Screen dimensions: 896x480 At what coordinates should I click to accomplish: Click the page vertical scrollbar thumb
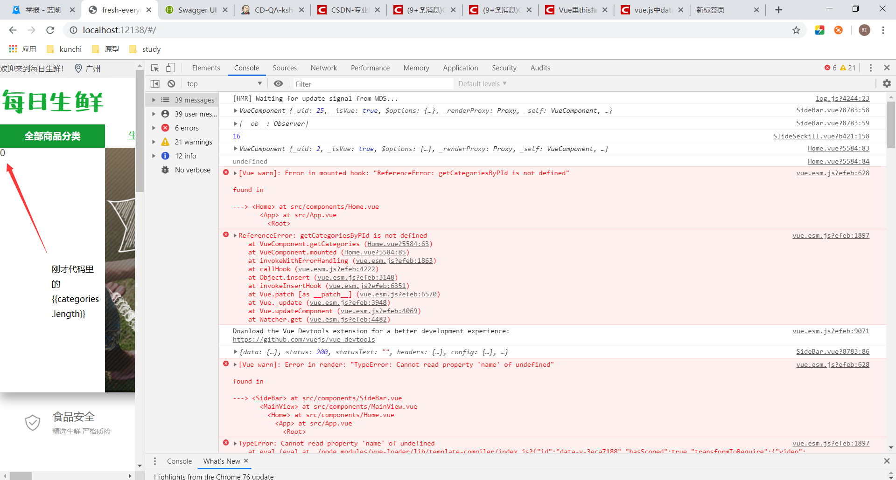140,131
